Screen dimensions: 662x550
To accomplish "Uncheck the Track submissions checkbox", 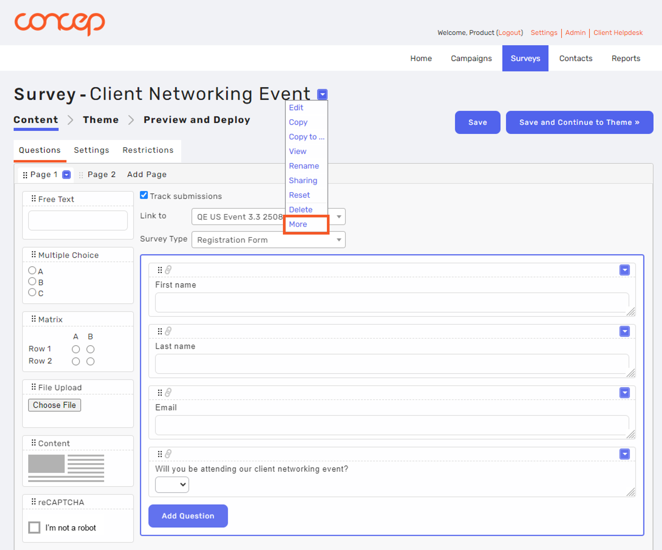I will [x=144, y=195].
